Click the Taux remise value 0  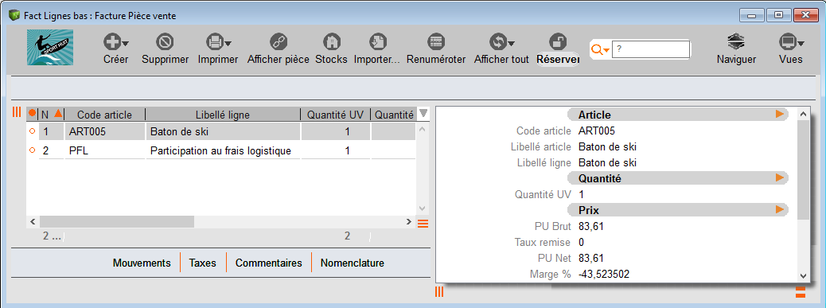pyautogui.click(x=581, y=242)
